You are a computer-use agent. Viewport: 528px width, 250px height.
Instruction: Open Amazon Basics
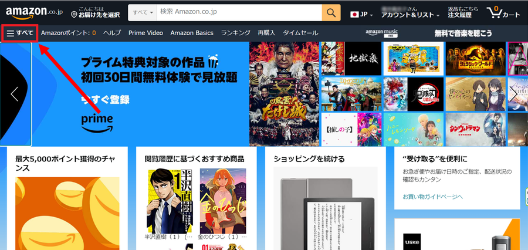[x=192, y=33]
